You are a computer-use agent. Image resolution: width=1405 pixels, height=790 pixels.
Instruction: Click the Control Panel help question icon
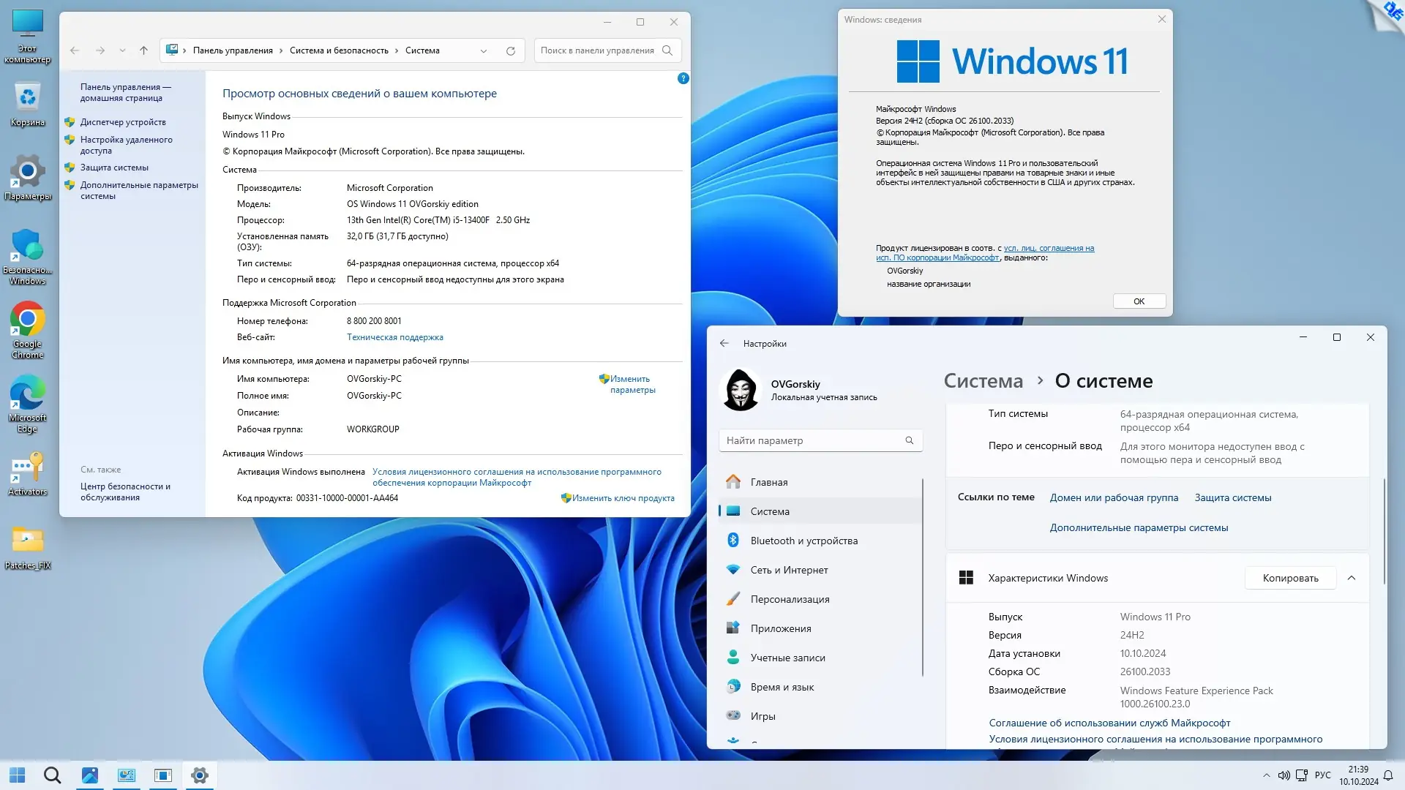pyautogui.click(x=683, y=78)
